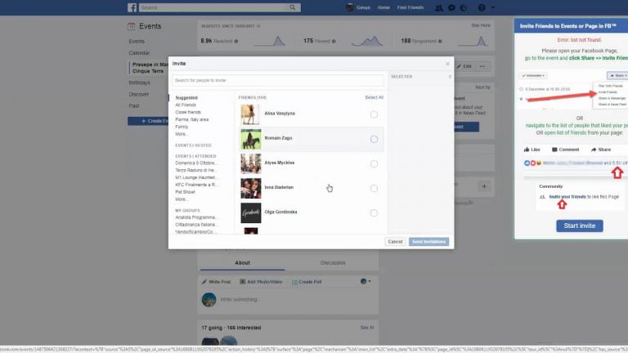Click the Create Event button
628x353 pixels.
(x=149, y=121)
